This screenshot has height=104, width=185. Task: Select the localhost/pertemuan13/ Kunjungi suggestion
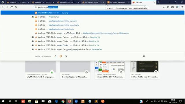coord(92,13)
